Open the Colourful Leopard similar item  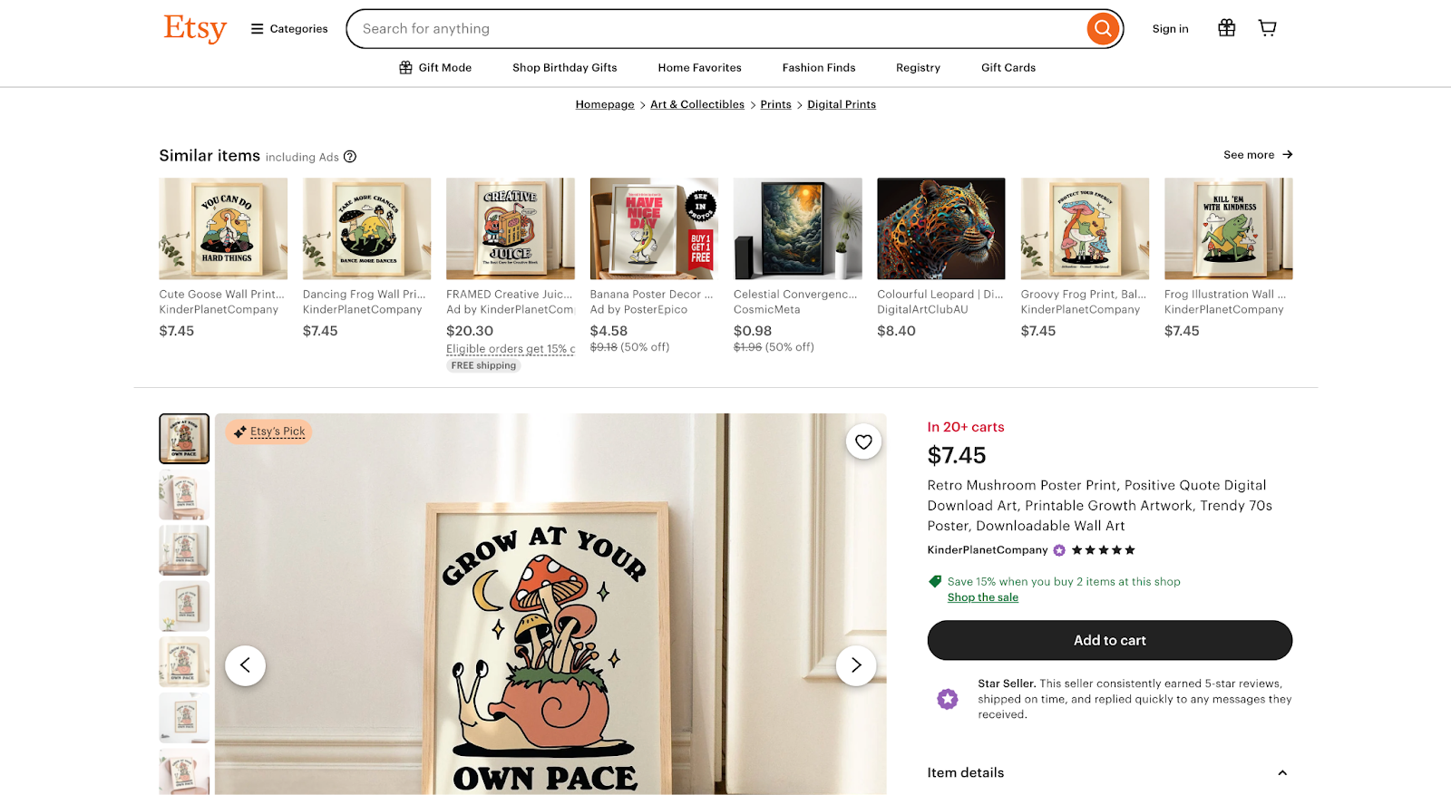940,228
